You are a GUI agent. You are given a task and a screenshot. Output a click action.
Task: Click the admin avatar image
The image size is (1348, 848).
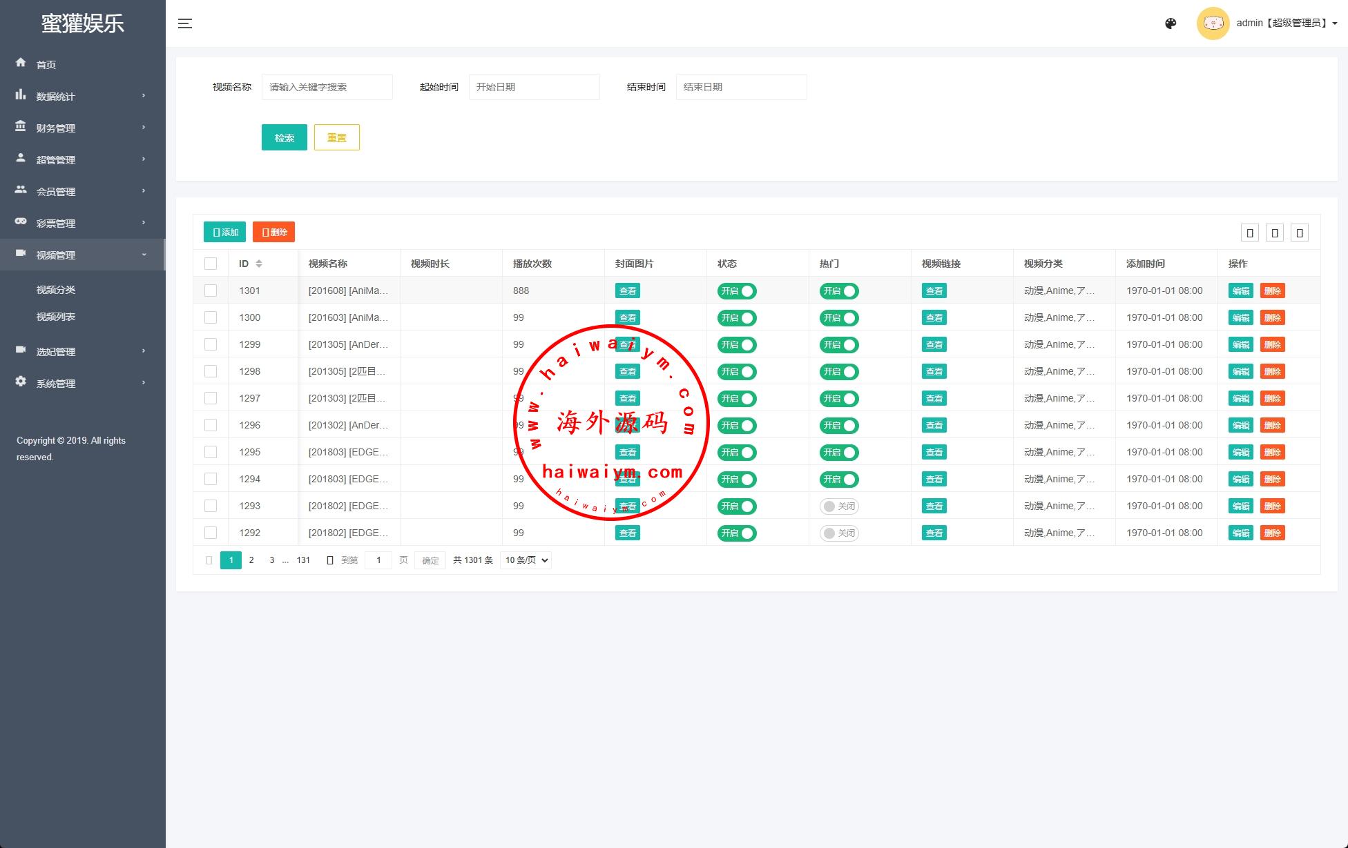[x=1213, y=23]
